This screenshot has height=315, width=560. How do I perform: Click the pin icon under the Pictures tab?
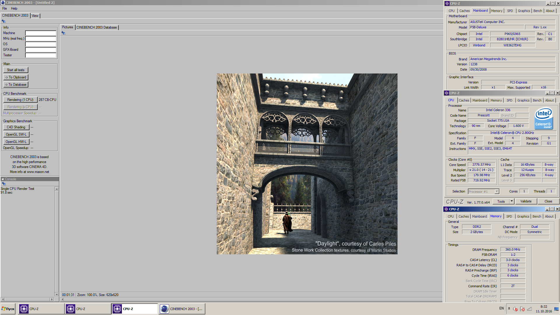[63, 33]
